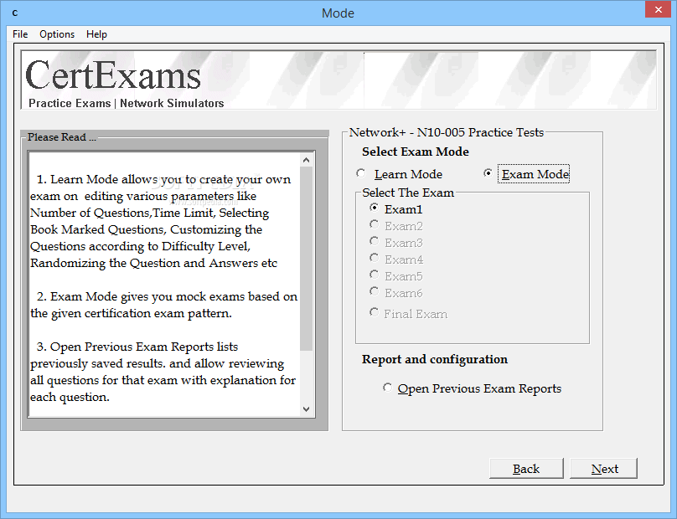Open the File menu
This screenshot has height=519, width=677.
20,34
